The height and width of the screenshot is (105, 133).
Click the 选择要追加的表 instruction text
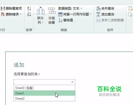27,74
